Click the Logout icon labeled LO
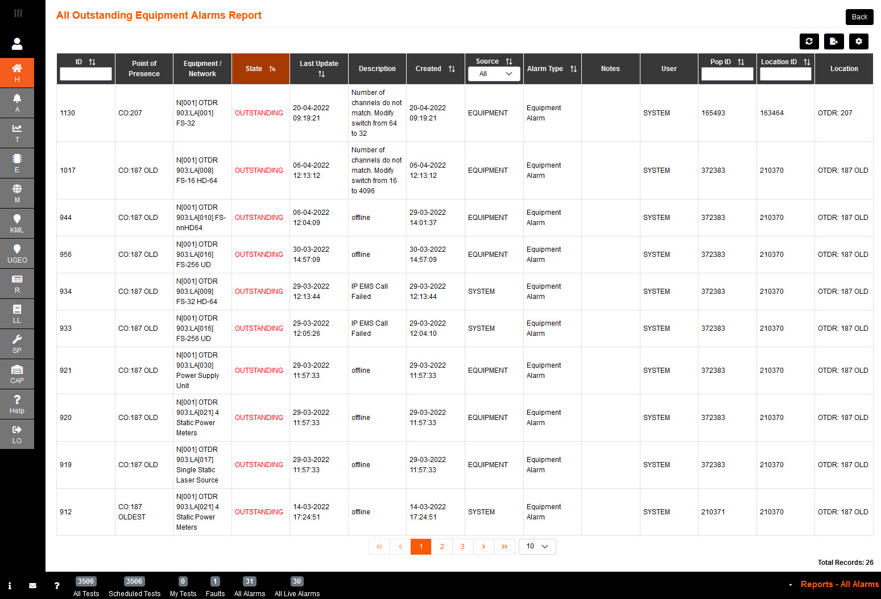Screen dimensions: 881x599 tap(17, 434)
